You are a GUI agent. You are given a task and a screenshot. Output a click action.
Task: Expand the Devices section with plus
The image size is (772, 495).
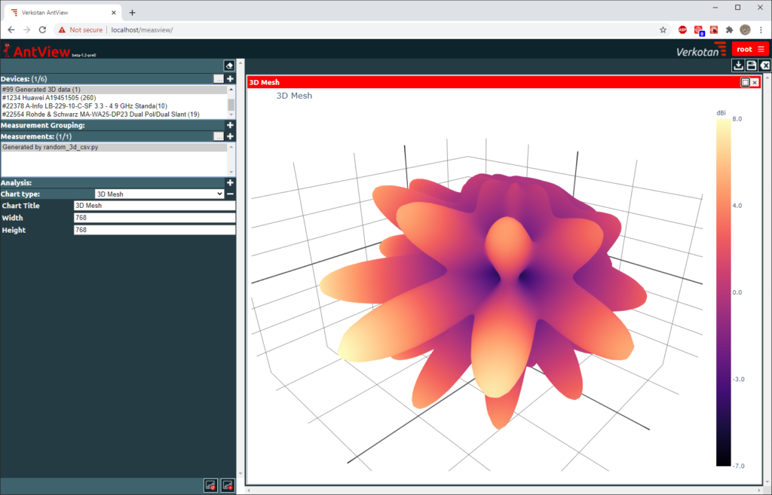pyautogui.click(x=230, y=78)
